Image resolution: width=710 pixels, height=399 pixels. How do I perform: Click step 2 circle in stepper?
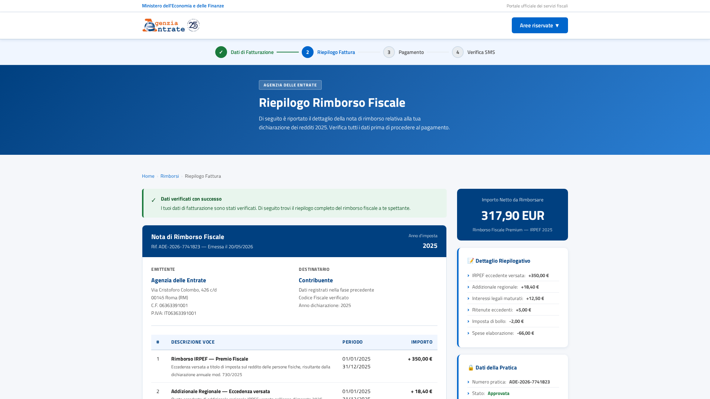point(308,52)
